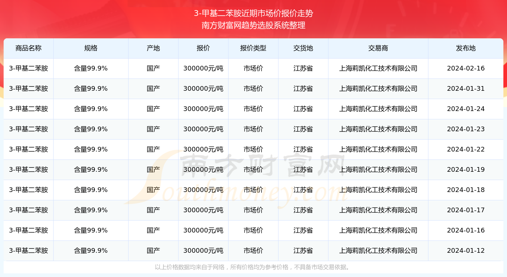
Task: Click 国产 in the 2024-01-16 row
Action: [153, 230]
